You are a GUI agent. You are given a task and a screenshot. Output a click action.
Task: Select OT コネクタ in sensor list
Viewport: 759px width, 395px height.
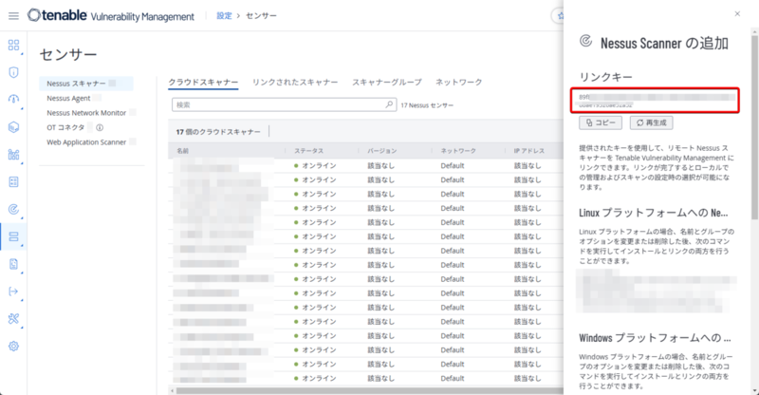click(65, 127)
